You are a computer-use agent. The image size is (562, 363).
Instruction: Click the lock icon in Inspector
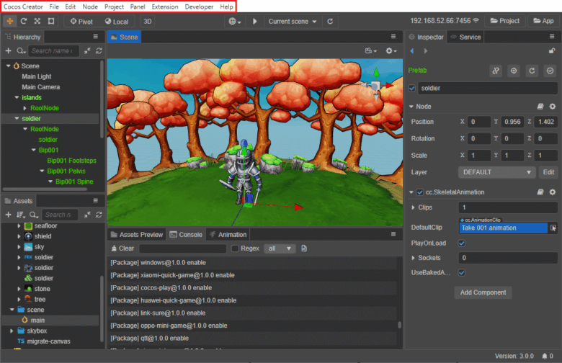(x=552, y=51)
